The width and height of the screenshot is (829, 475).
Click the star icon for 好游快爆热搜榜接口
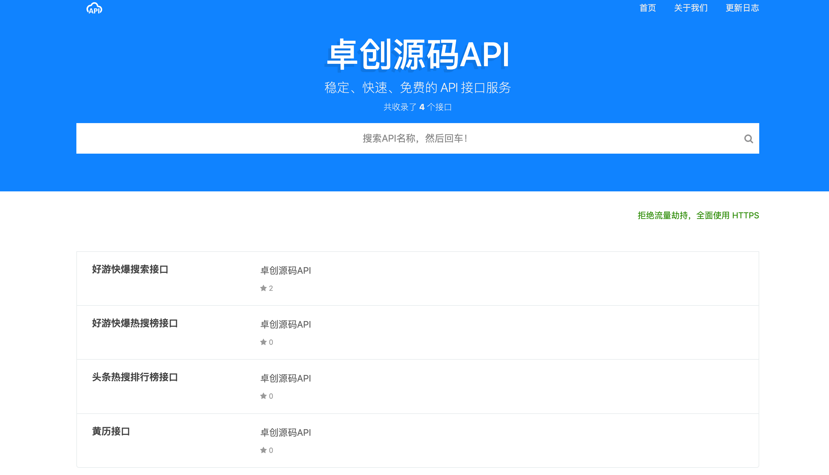coord(263,342)
